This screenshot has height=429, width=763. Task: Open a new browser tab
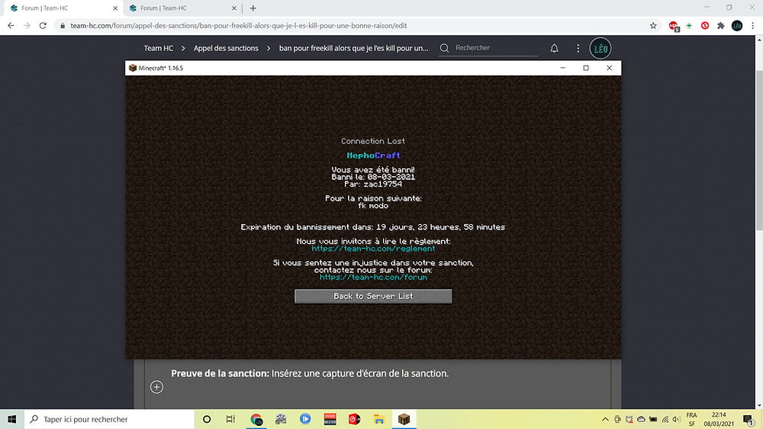point(253,8)
